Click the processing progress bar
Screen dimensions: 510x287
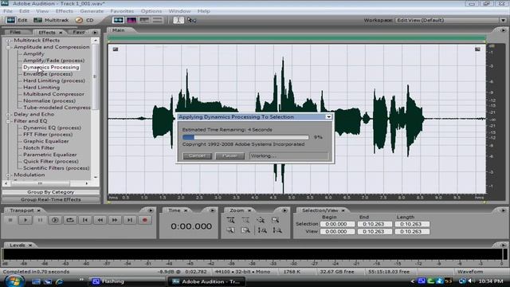(245, 137)
